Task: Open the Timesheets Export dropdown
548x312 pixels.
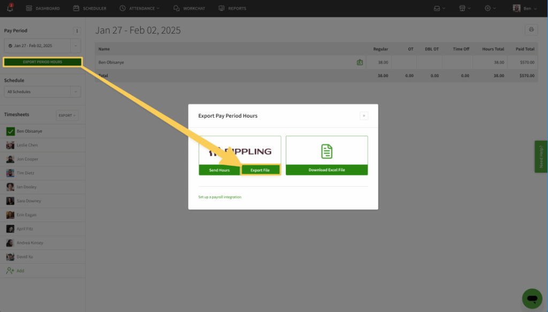Action: [x=67, y=115]
